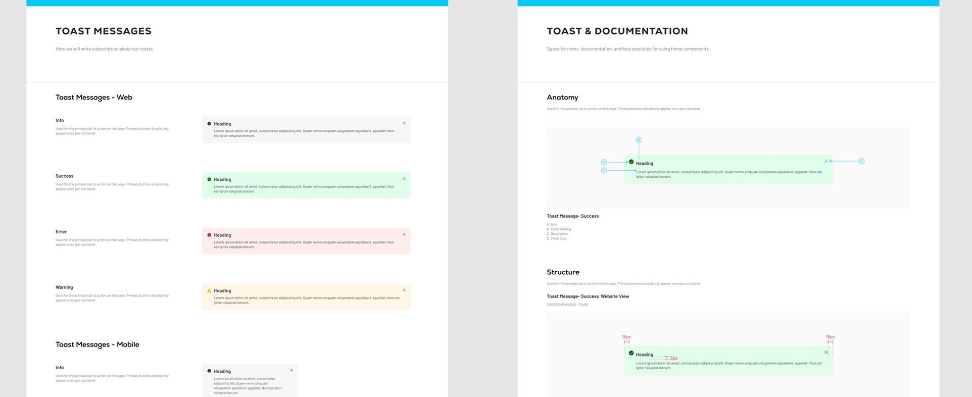This screenshot has width=972, height=397.
Task: Click the 'Info' label in the Mobile section
Action: pos(60,367)
